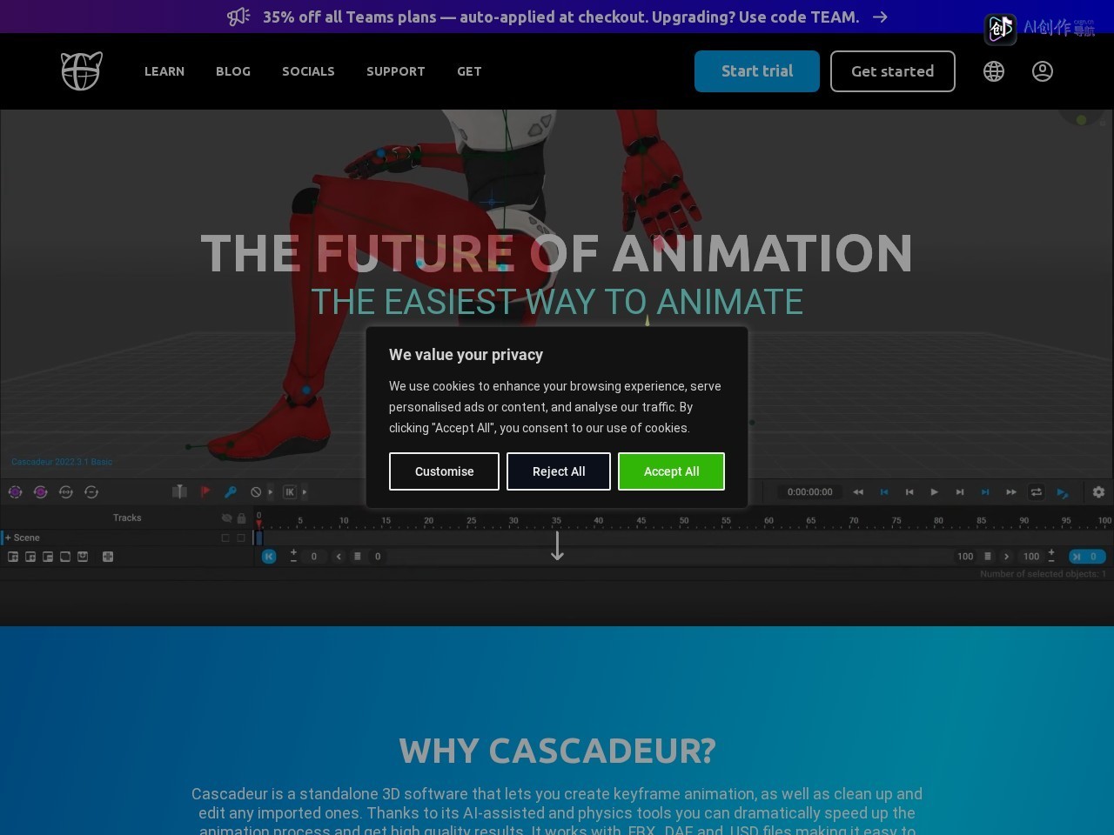Click the timecode 0:00:00:00 display
Viewport: 1114px width, 835px height.
pyautogui.click(x=809, y=492)
